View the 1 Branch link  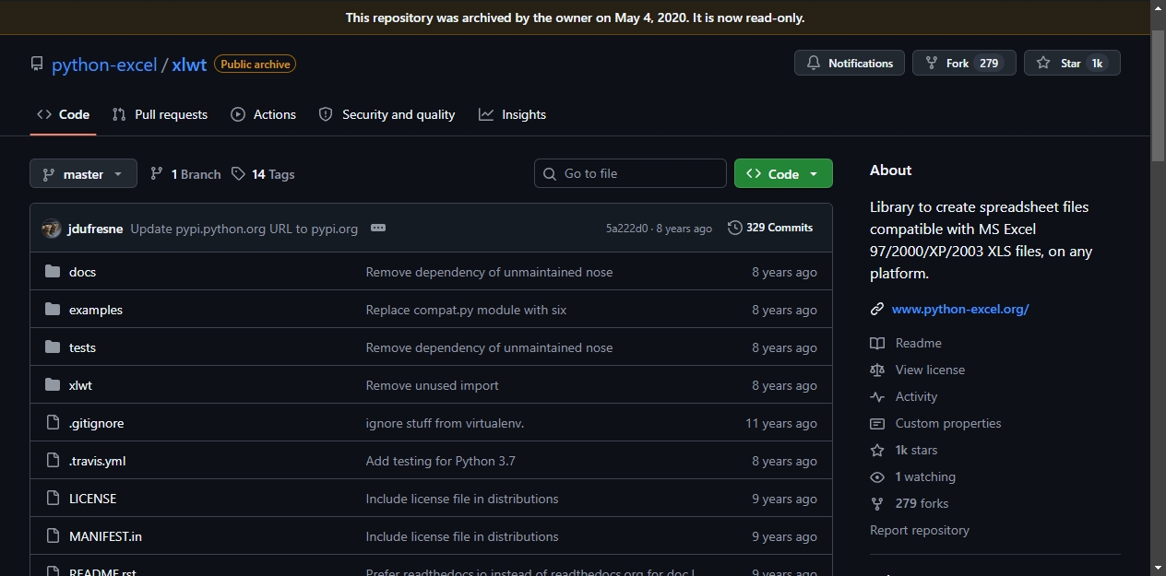pyautogui.click(x=185, y=174)
